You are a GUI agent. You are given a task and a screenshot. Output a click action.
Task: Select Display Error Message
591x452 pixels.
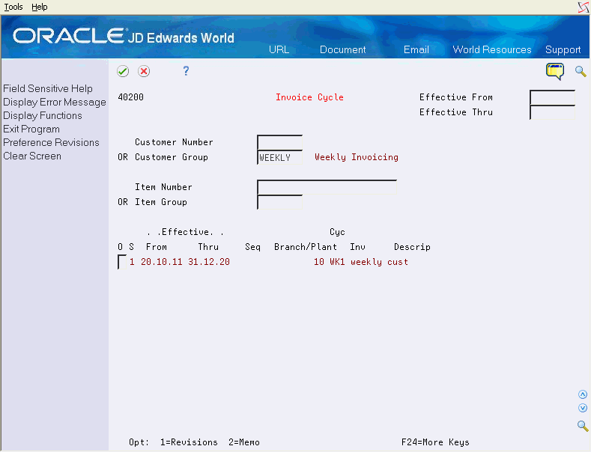55,102
